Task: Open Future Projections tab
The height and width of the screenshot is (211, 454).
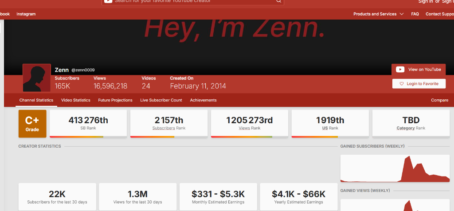Action: (x=115, y=100)
